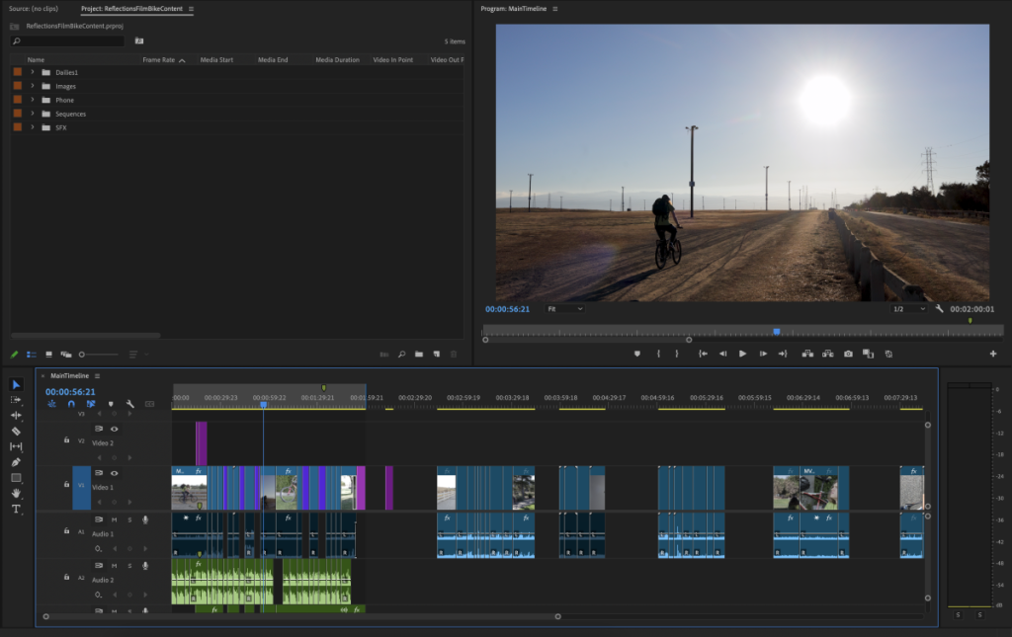Solo the Audio 2 track

click(x=129, y=565)
